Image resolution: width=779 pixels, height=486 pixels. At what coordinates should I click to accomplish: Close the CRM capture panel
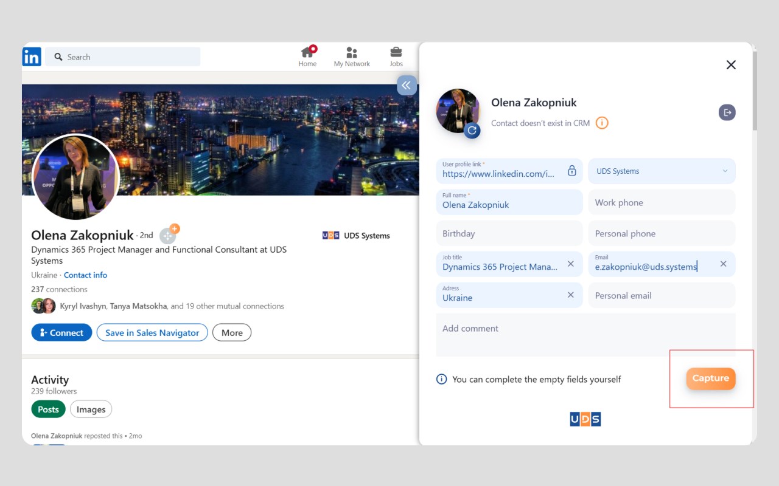click(x=731, y=65)
